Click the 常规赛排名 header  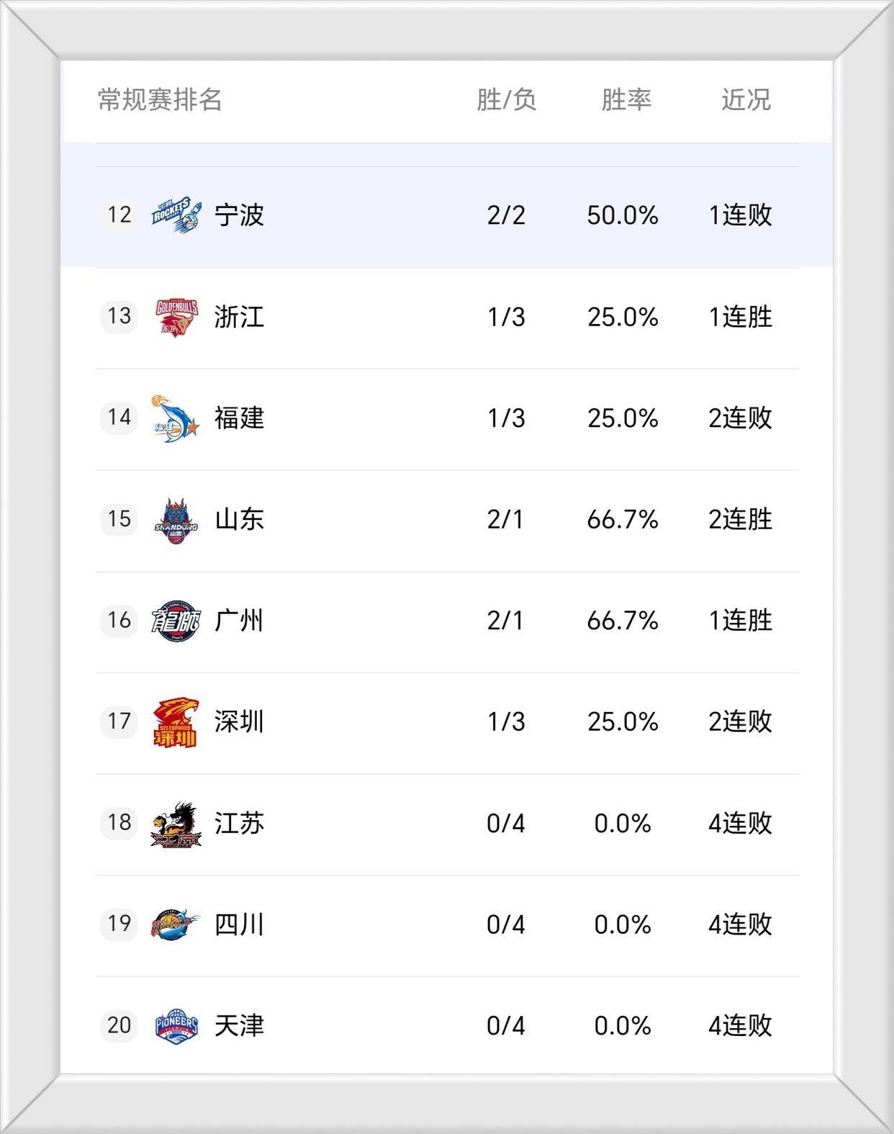(160, 99)
